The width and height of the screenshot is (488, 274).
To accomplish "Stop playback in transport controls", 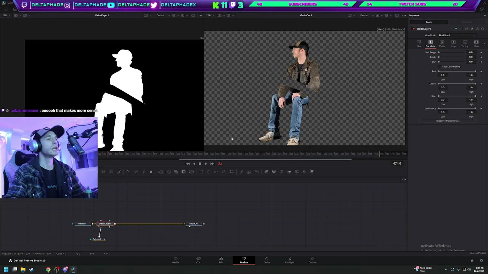I will [x=200, y=164].
